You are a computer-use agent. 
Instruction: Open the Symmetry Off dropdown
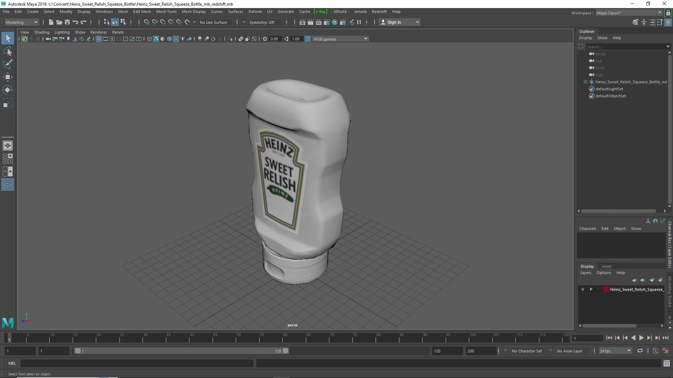point(265,22)
